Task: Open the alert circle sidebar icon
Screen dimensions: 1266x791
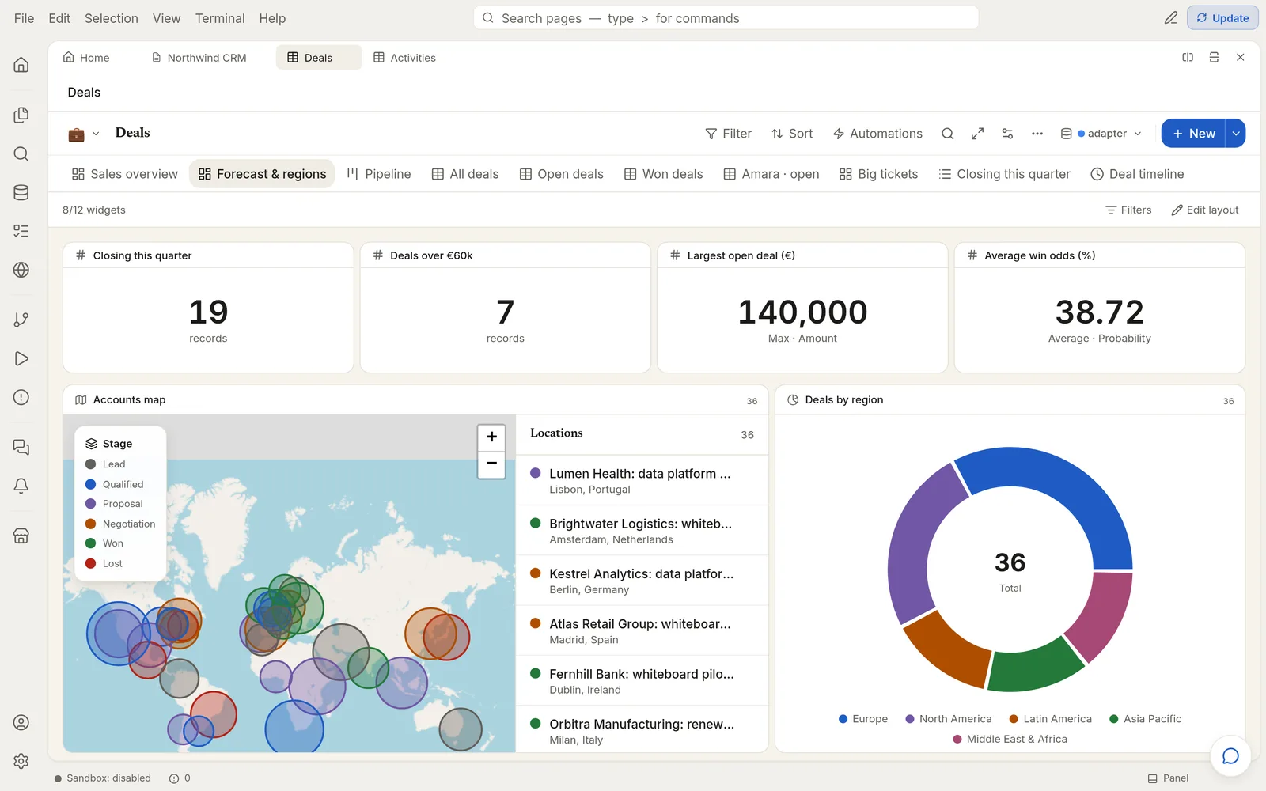Action: point(21,397)
